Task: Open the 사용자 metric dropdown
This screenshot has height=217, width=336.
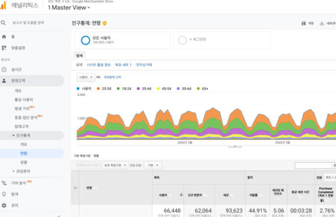Action: [86, 77]
